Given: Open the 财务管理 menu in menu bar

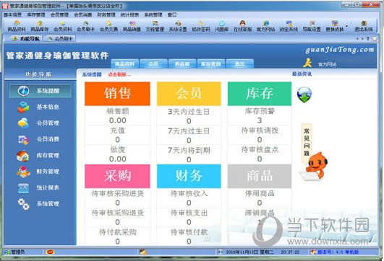Looking at the screenshot, I should 106,14.
